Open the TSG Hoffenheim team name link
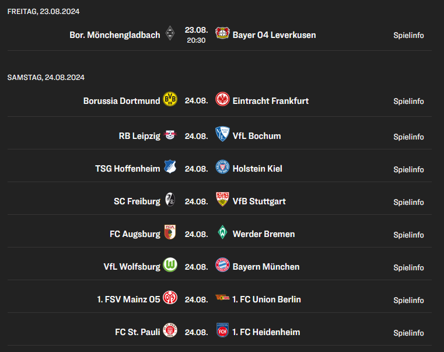 click(x=127, y=169)
